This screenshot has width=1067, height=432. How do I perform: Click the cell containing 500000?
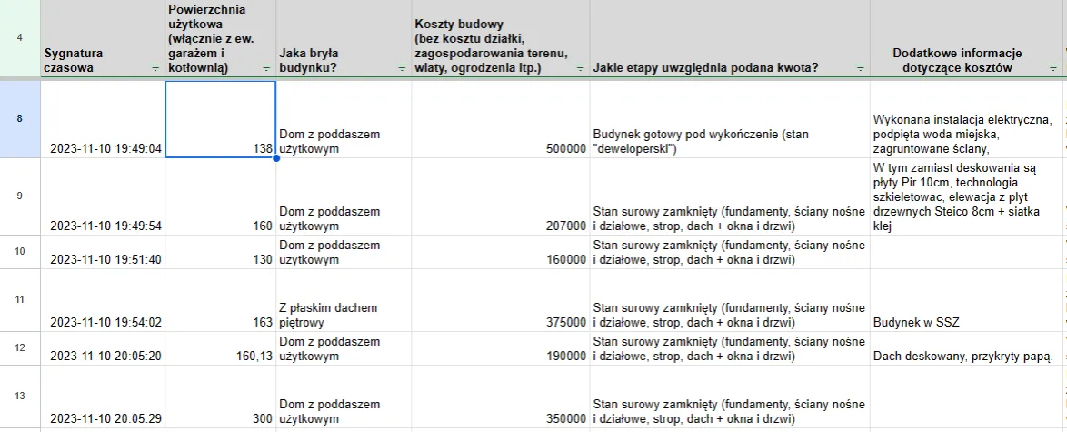pyautogui.click(x=500, y=148)
